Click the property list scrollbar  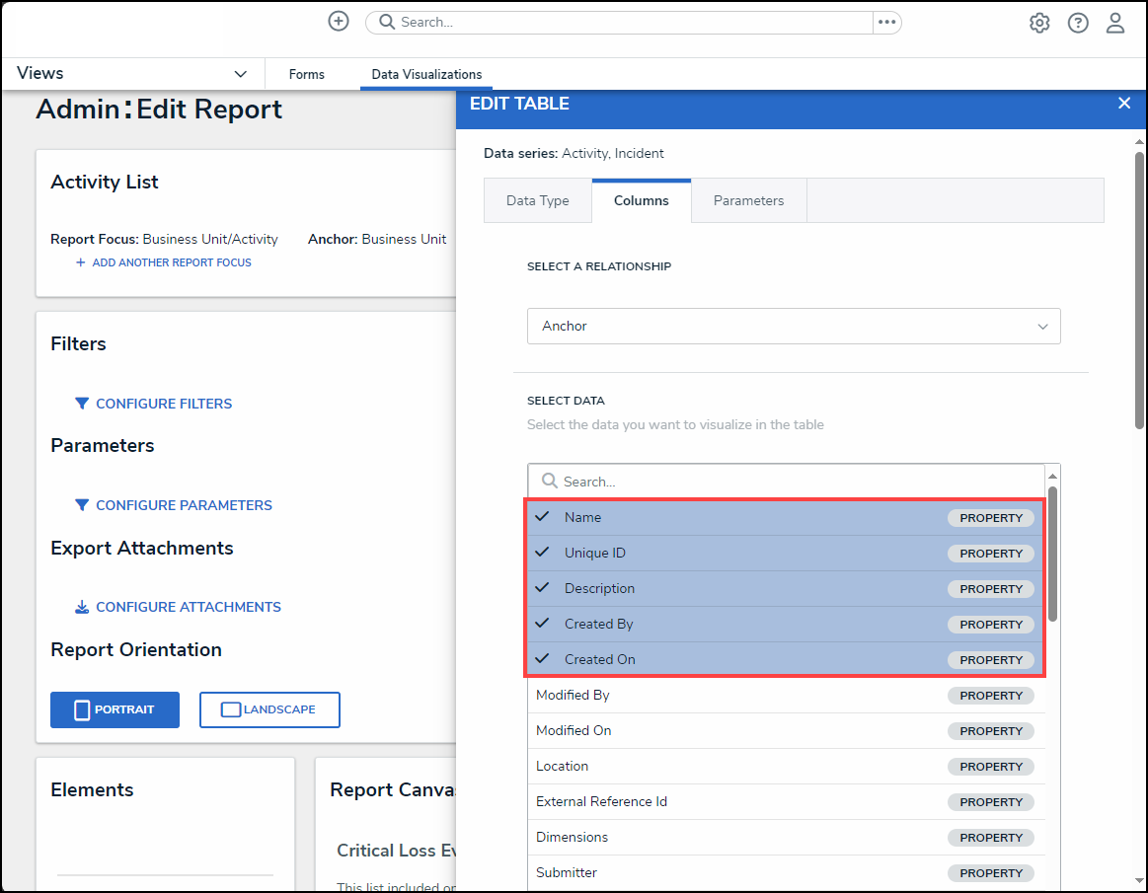tap(1052, 553)
